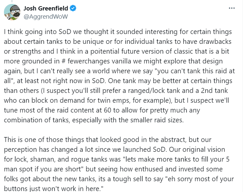Click the line beginning "This is one of those"
Viewport: 245px width, 192px height.
108,140
